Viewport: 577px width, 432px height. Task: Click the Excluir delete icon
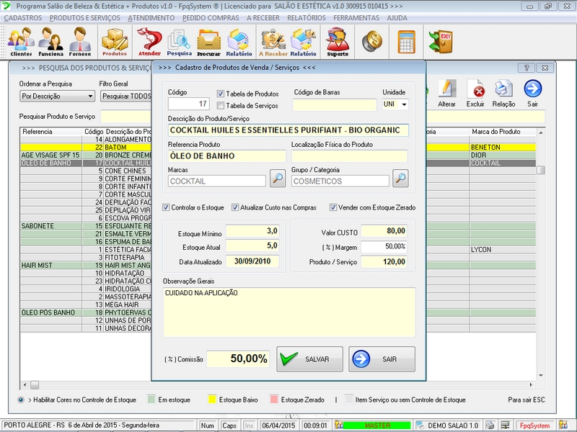[475, 92]
